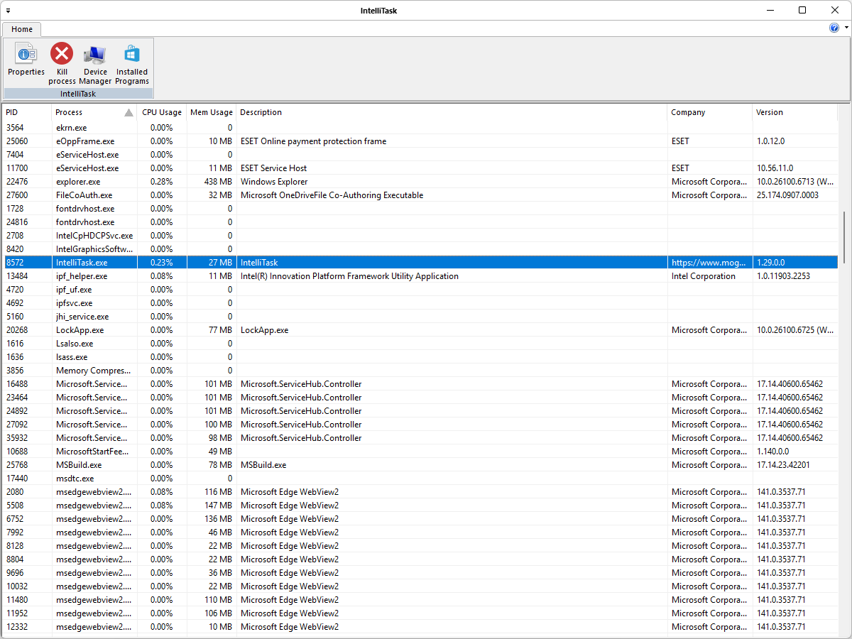Screen dimensions: 852x639
Task: Toggle the sort arrow on Process column
Action: [128, 112]
